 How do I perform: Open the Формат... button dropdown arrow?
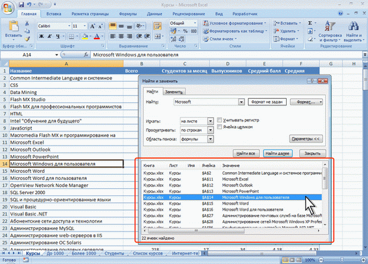pos(321,102)
